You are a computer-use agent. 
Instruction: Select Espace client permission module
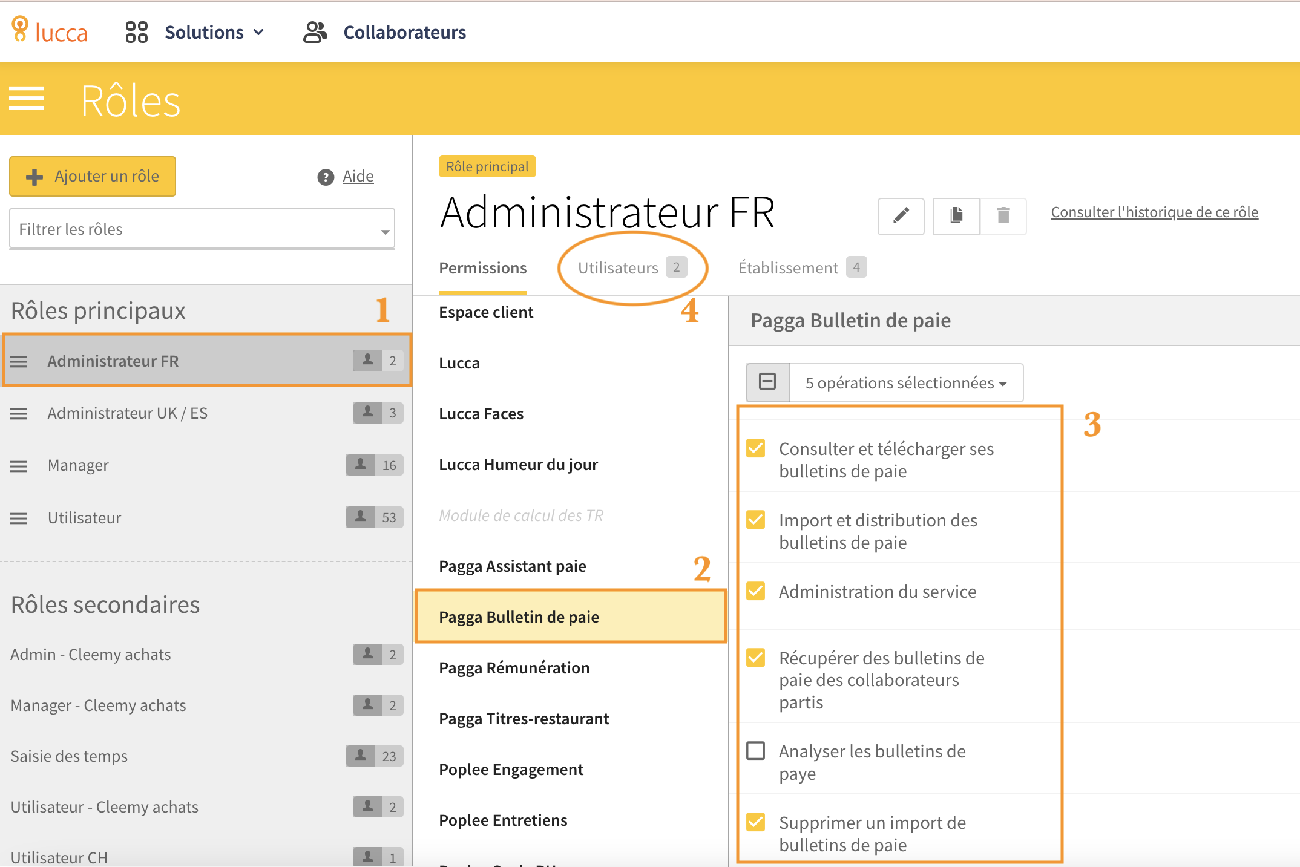pyautogui.click(x=486, y=312)
